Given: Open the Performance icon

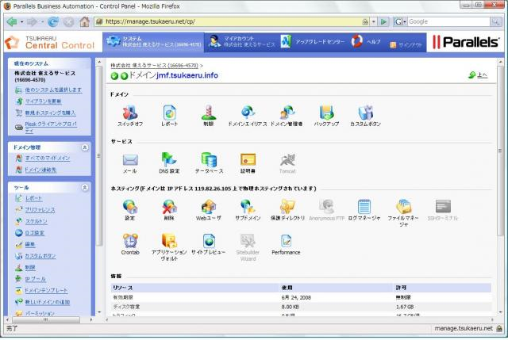Looking at the screenshot, I should 286,241.
